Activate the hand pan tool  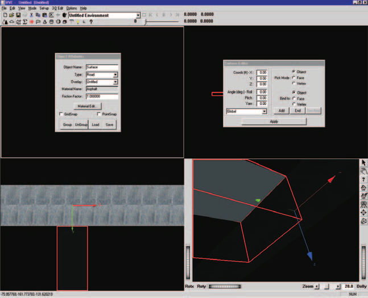[x=363, y=171]
